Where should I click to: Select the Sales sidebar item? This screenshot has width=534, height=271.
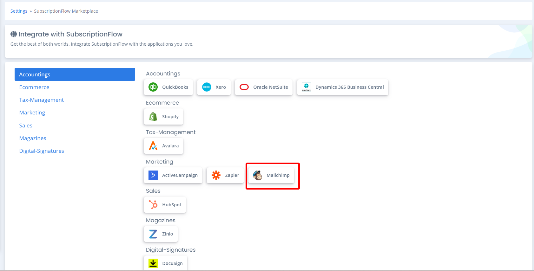pyautogui.click(x=26, y=126)
